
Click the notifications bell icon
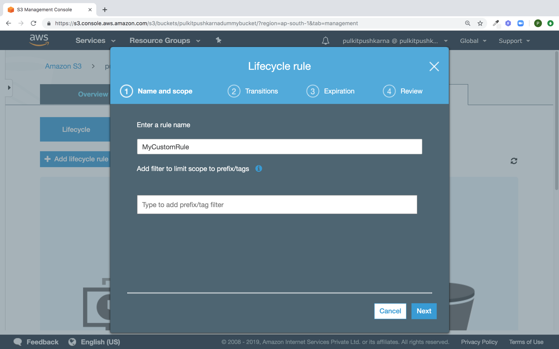pos(325,41)
